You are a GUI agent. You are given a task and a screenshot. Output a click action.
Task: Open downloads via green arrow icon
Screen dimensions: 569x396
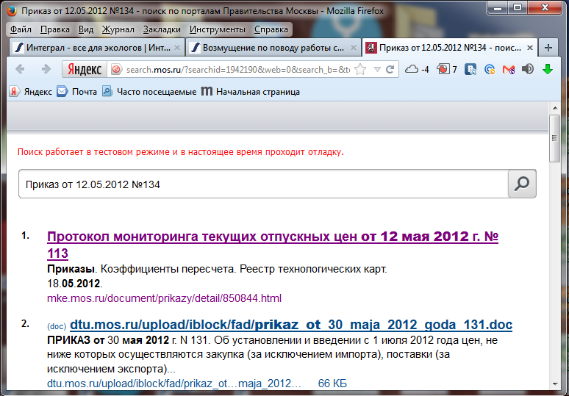(547, 70)
